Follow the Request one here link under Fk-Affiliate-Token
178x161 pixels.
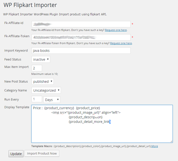[121, 43]
